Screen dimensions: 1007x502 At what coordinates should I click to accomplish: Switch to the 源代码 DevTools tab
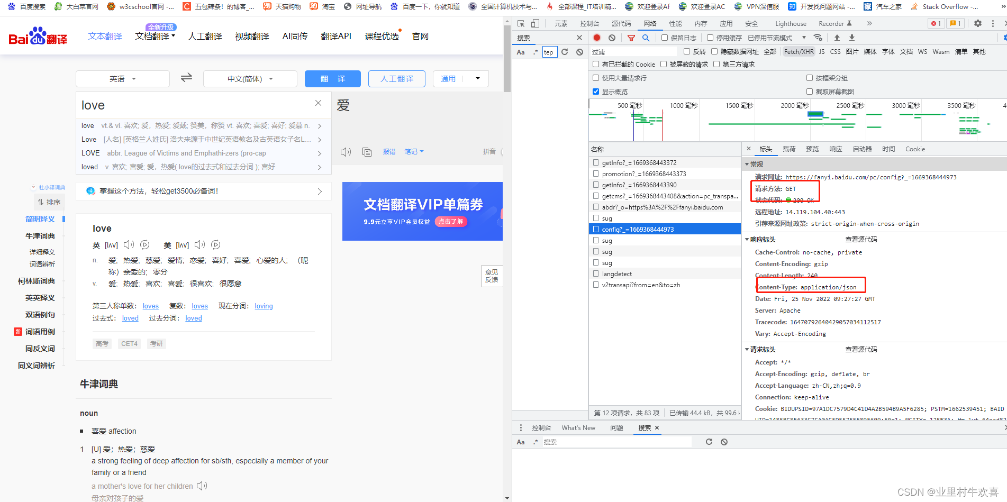pos(621,23)
